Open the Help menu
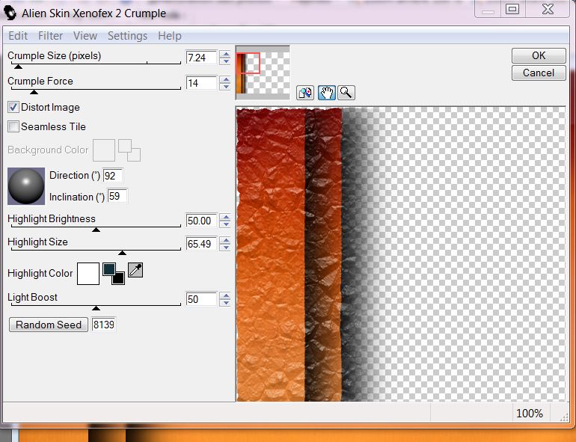 coord(170,36)
